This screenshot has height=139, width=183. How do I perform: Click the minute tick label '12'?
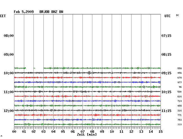pyautogui.click(x=131, y=132)
